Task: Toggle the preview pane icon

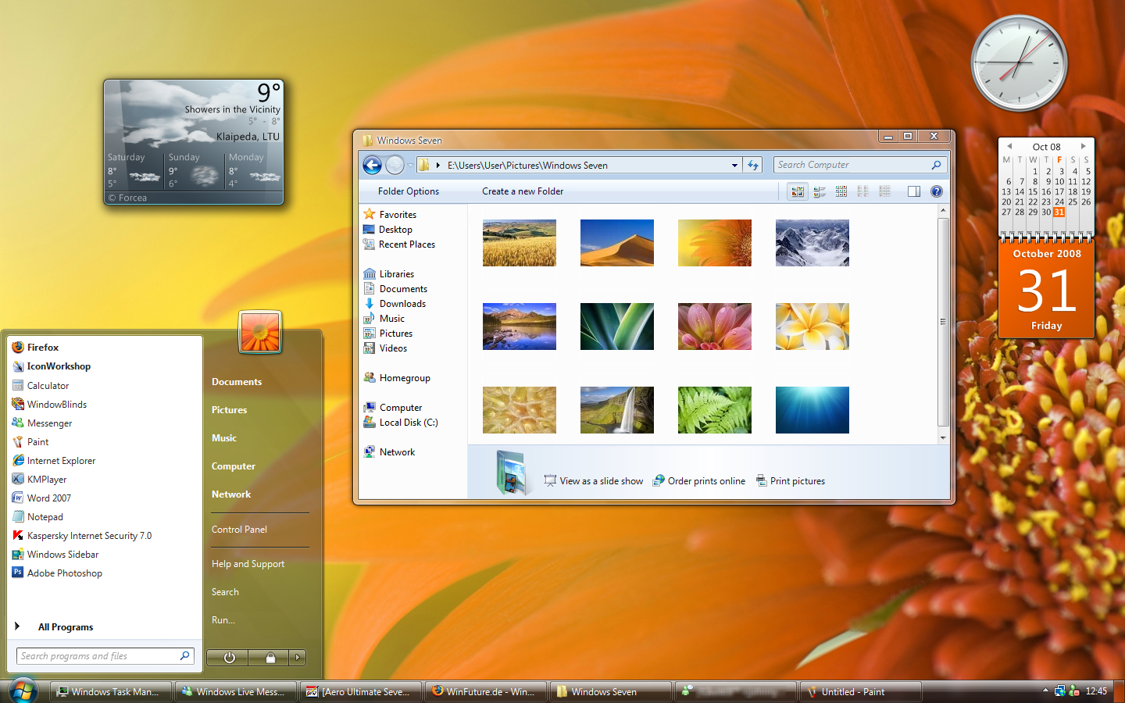Action: click(x=914, y=191)
